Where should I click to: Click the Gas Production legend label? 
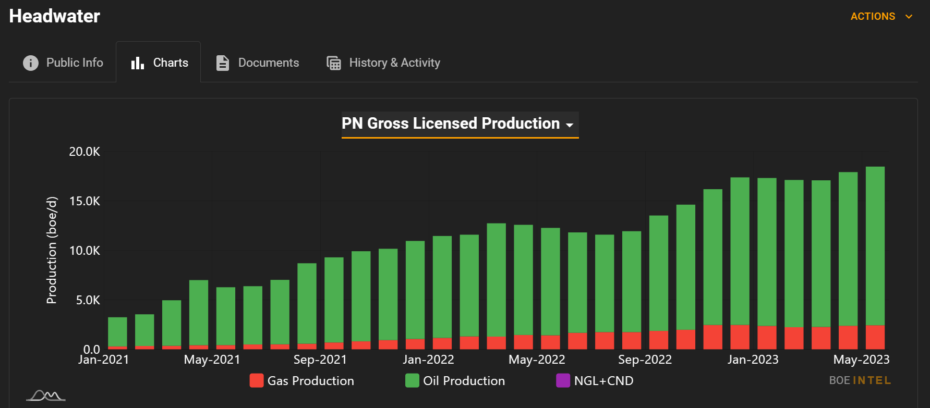click(x=310, y=381)
